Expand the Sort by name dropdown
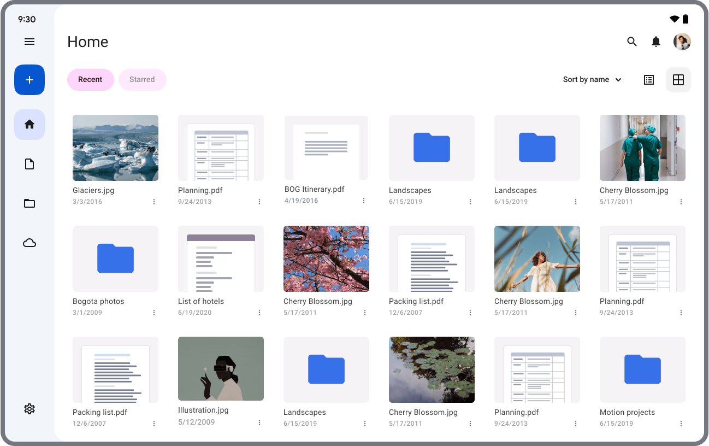The height and width of the screenshot is (446, 709). coord(593,80)
